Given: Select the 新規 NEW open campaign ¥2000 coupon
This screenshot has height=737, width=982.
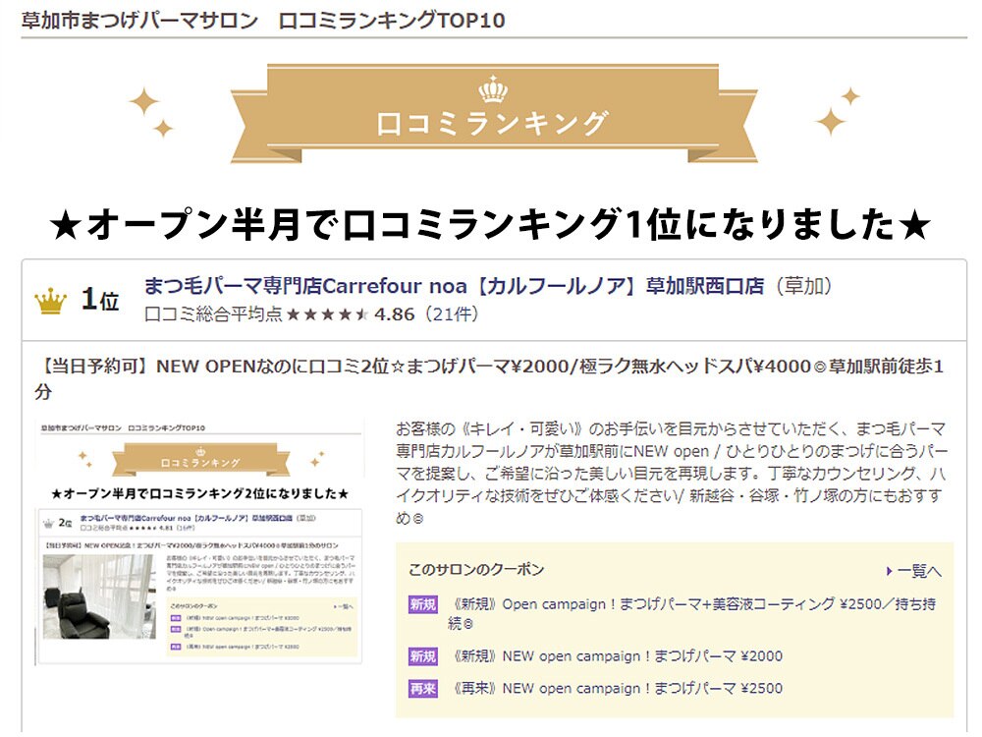Looking at the screenshot, I should tap(618, 656).
